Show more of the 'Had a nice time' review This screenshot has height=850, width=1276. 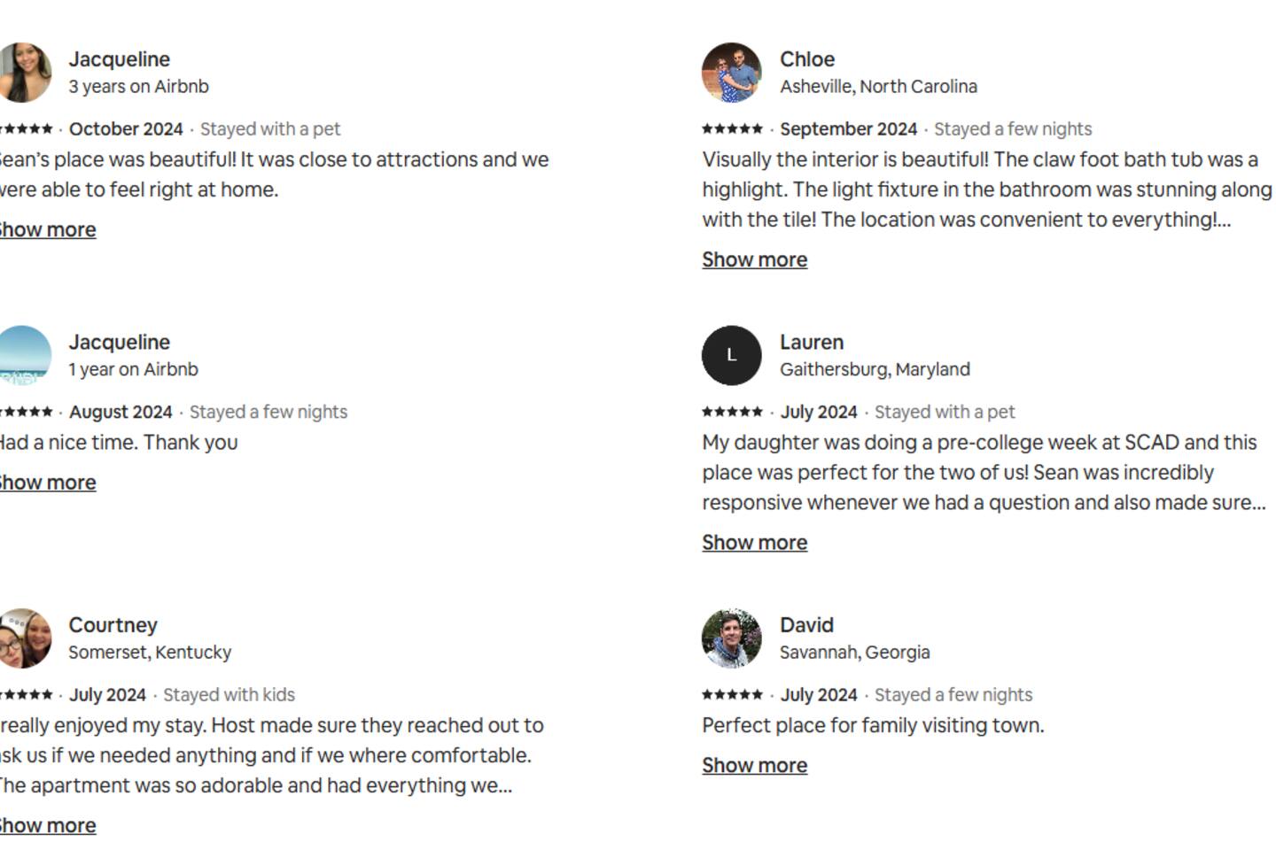(48, 483)
